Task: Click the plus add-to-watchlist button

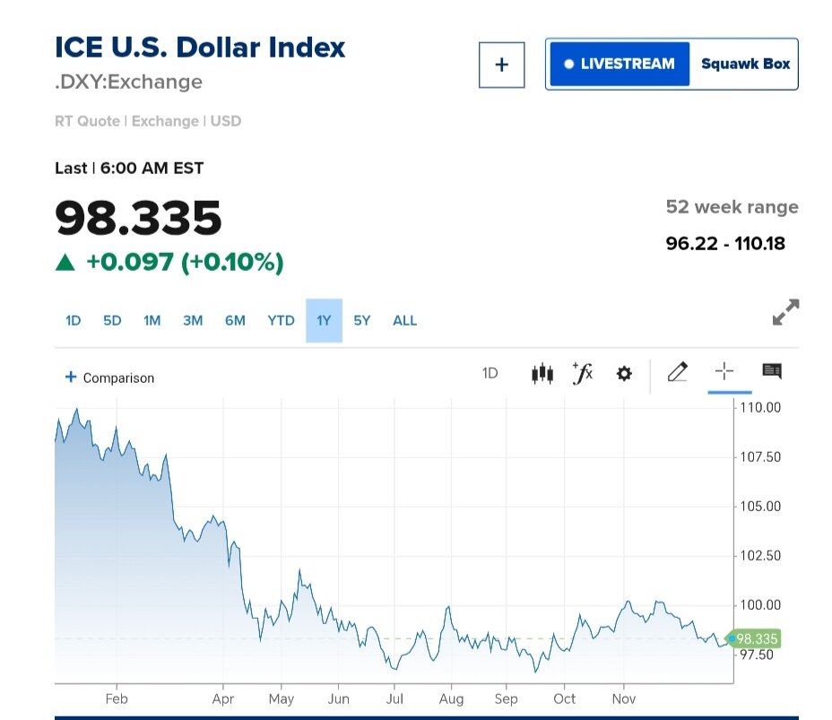Action: 501,65
